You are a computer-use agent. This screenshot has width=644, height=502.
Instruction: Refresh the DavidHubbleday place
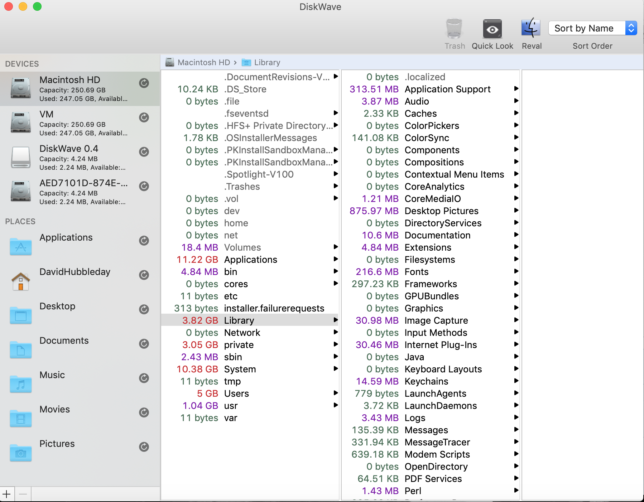point(144,275)
